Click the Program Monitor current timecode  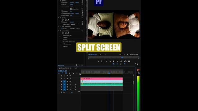[93, 55]
